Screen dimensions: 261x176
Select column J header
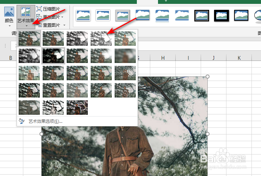(x=213, y=58)
